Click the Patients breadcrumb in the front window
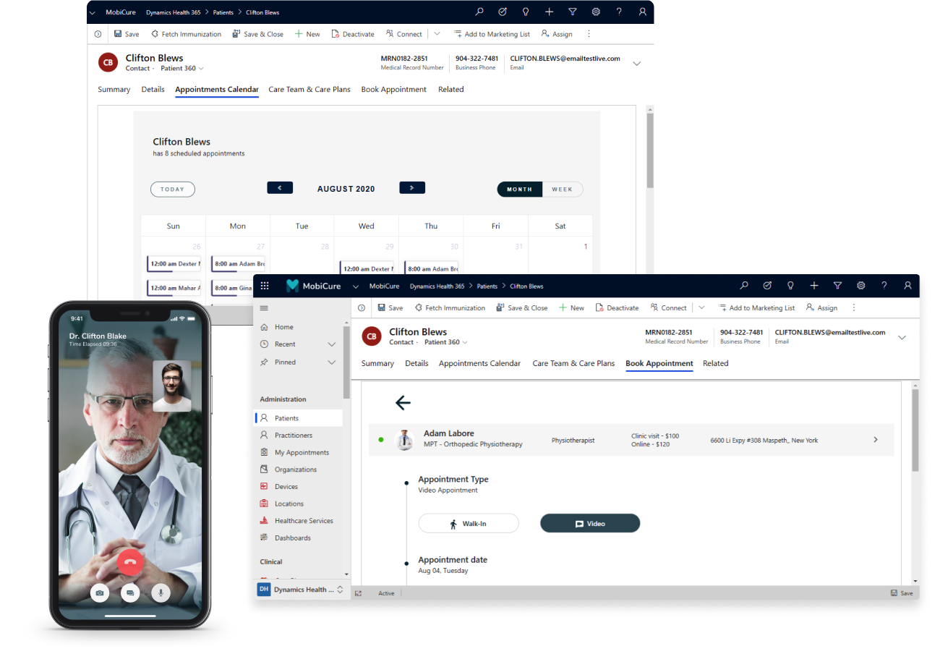This screenshot has width=940, height=654. coord(487,286)
